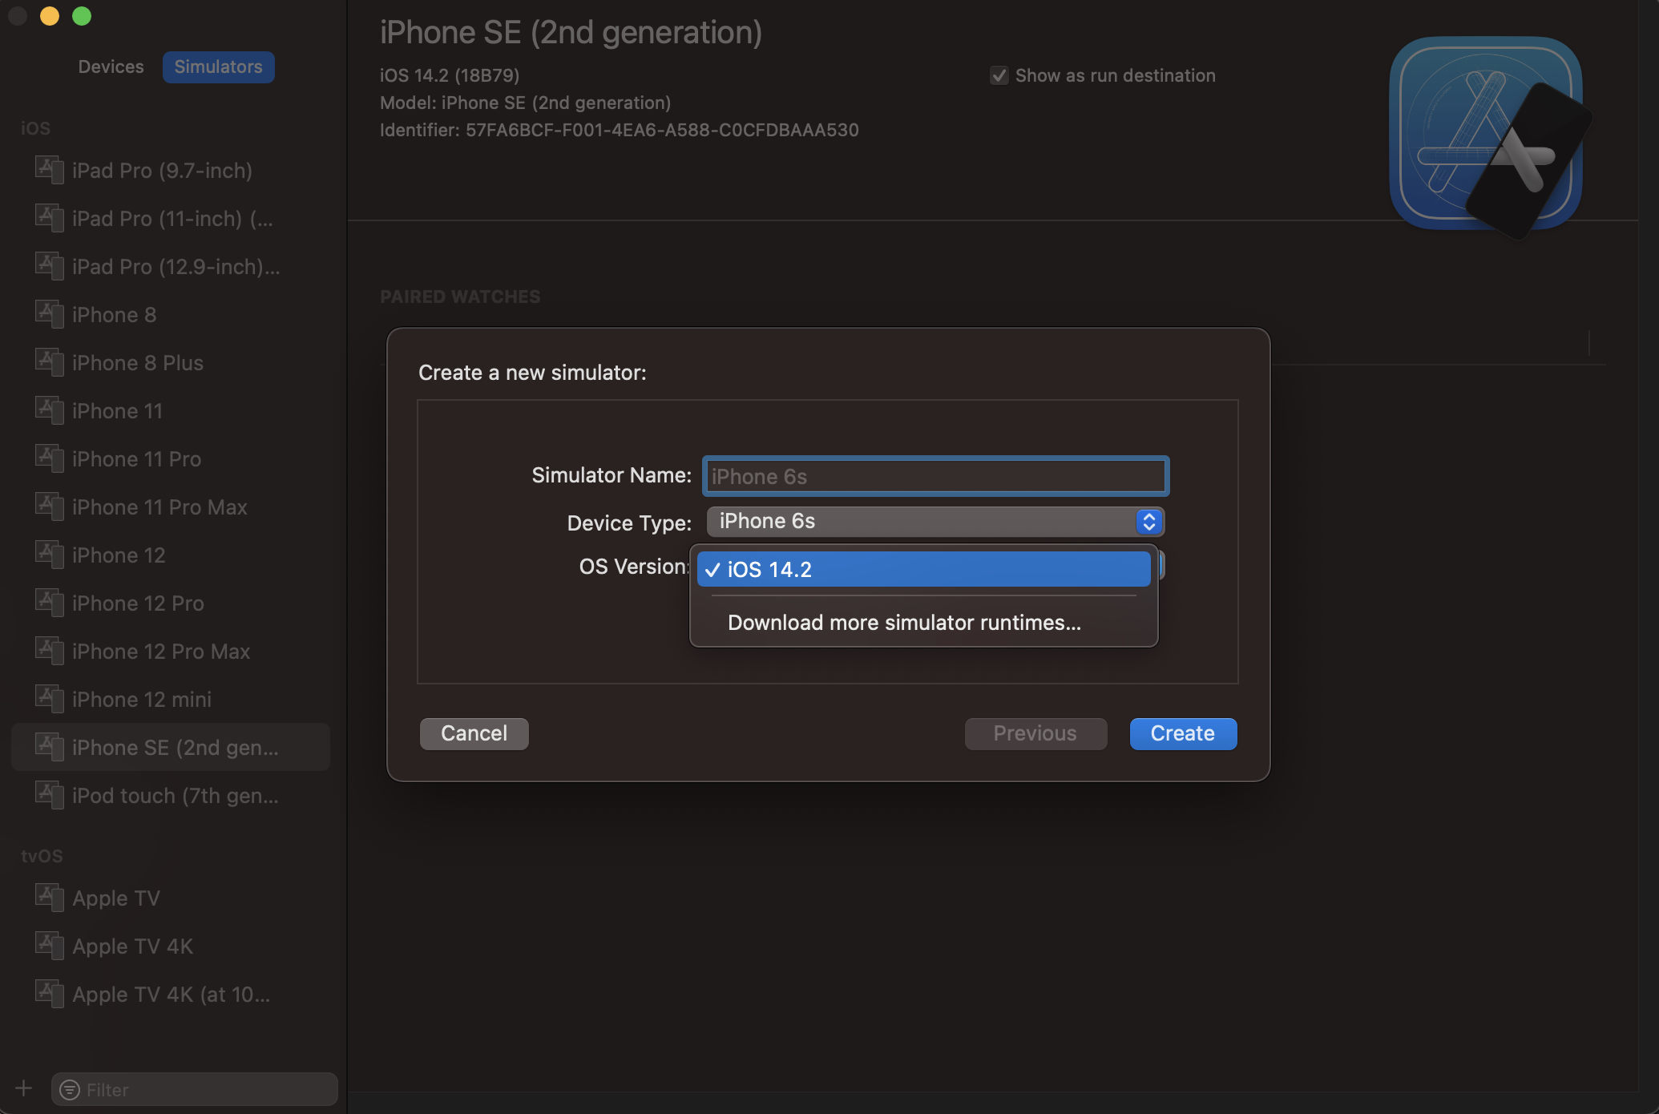Click the iPad Pro (9.7-inch) simulator icon

tap(49, 170)
